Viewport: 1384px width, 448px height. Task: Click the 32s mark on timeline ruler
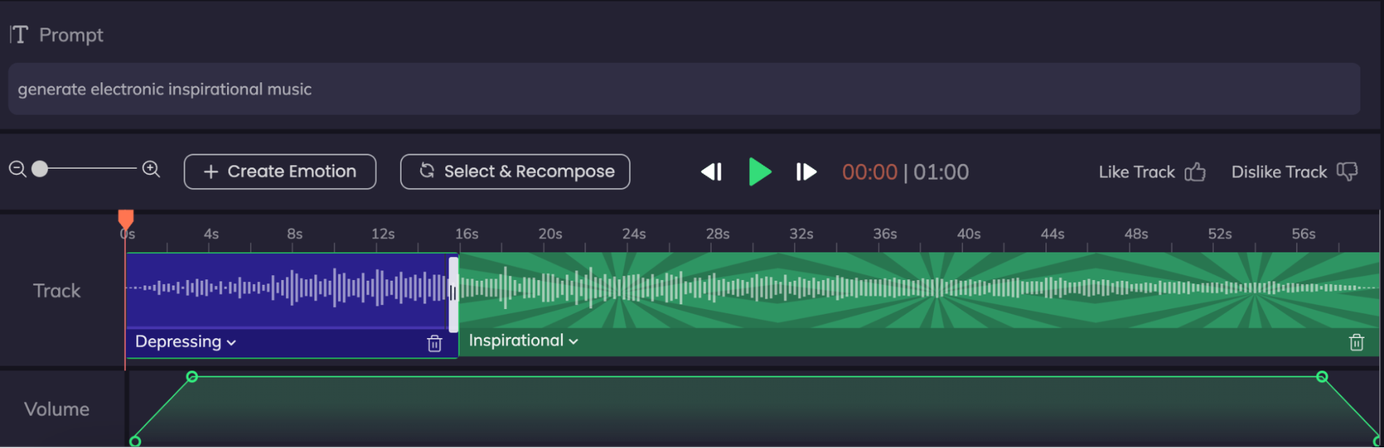click(801, 234)
